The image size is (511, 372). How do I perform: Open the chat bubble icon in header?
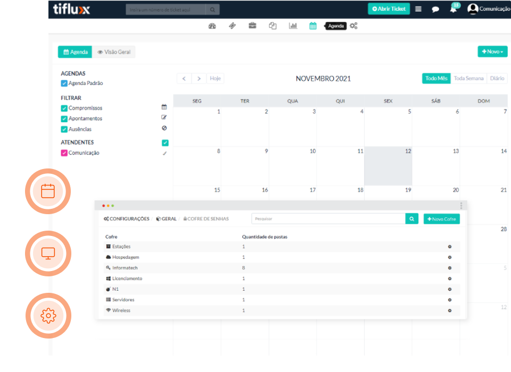tap(435, 9)
